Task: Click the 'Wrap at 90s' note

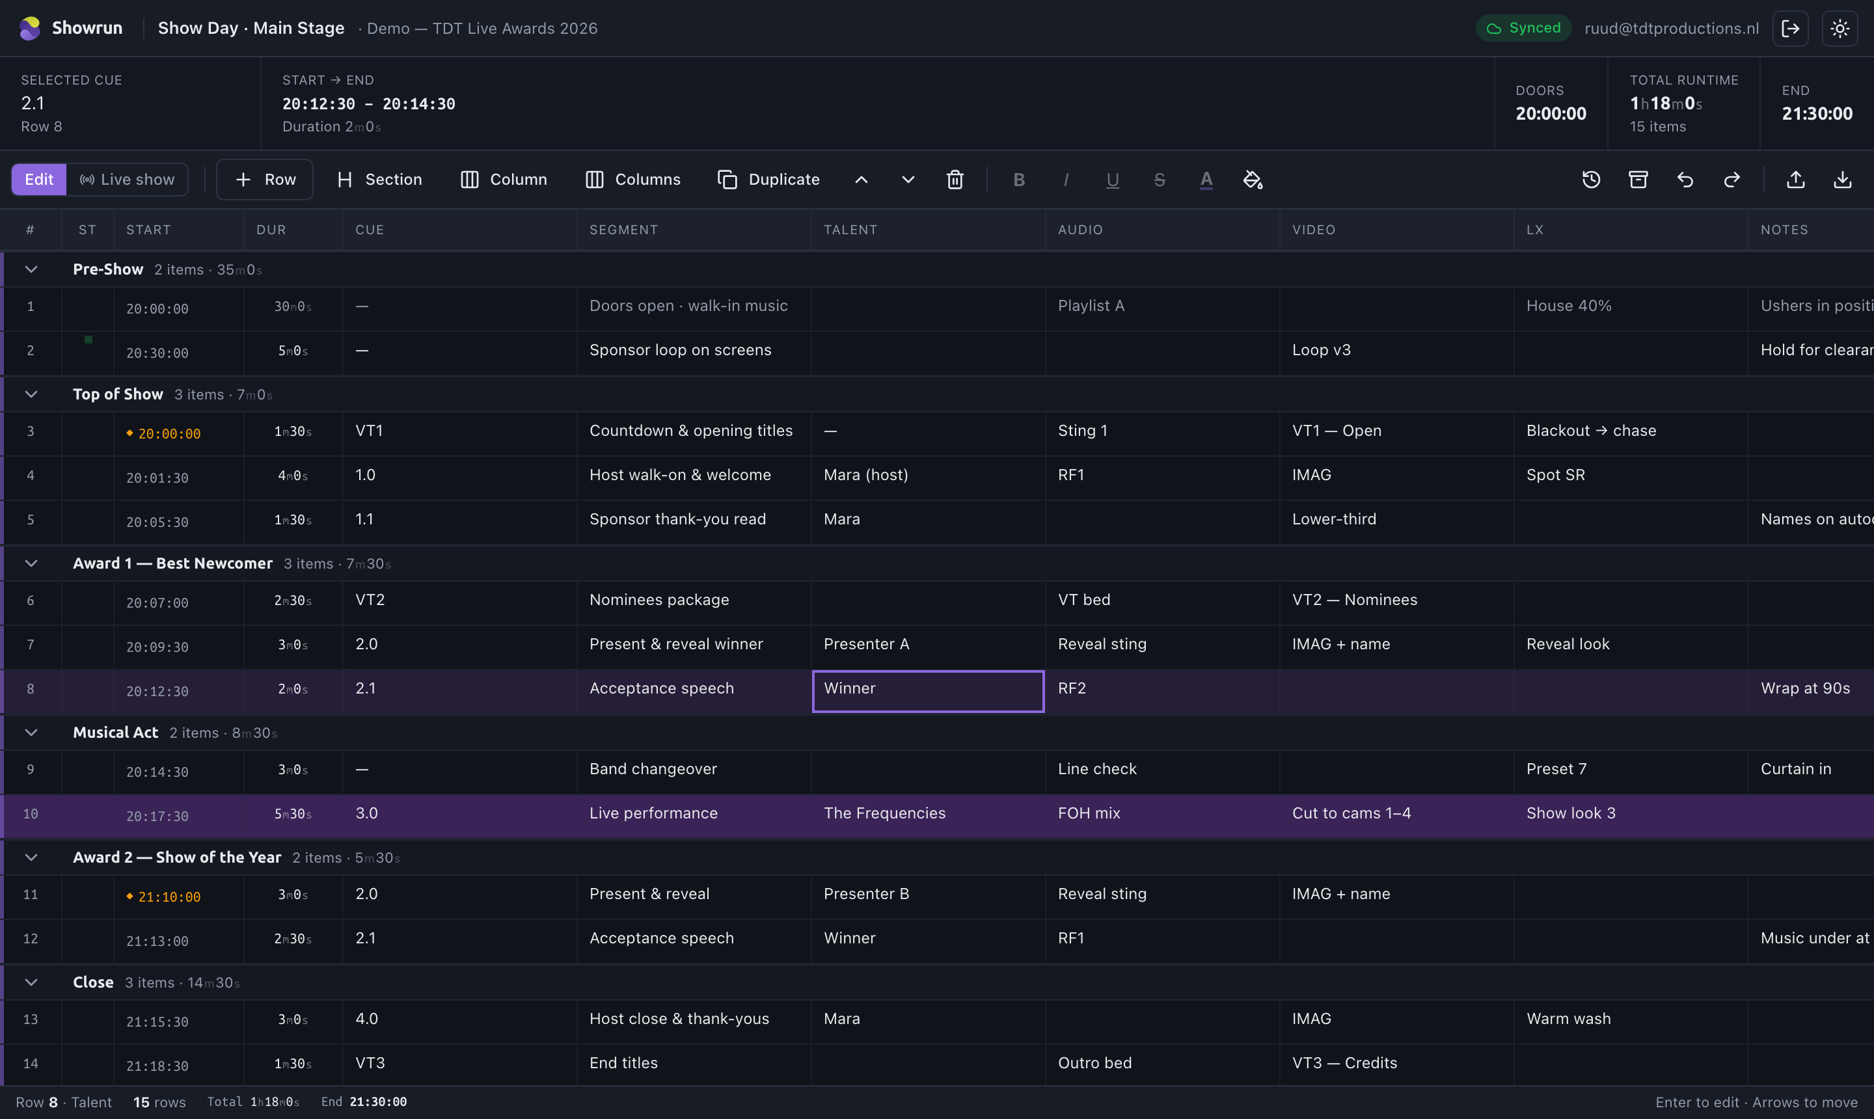Action: [1804, 688]
